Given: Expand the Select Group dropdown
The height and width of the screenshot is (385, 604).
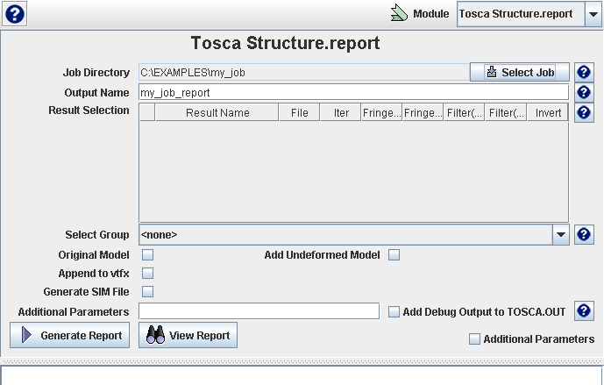Looking at the screenshot, I should (560, 234).
